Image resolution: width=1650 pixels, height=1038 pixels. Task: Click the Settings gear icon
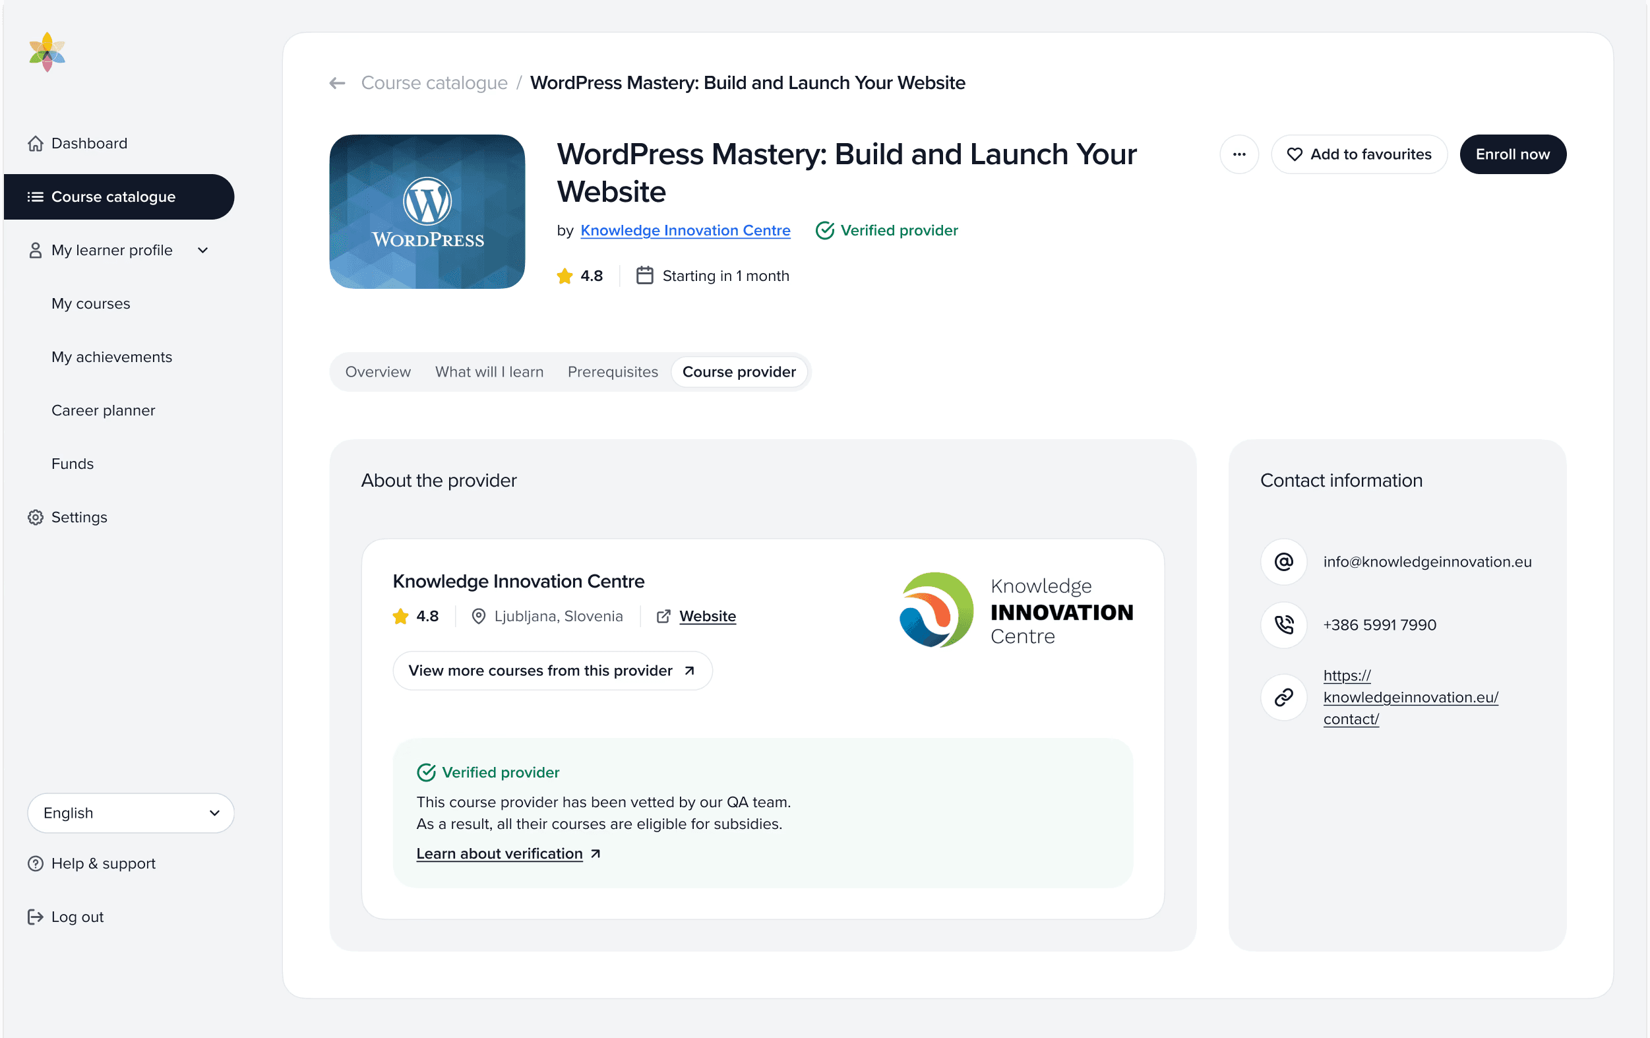(x=36, y=517)
